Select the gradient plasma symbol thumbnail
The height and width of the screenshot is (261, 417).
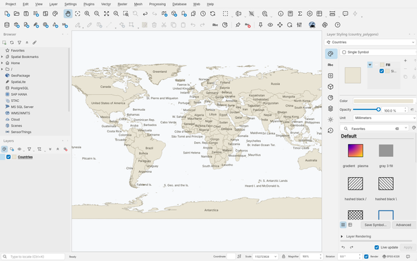tap(355, 151)
